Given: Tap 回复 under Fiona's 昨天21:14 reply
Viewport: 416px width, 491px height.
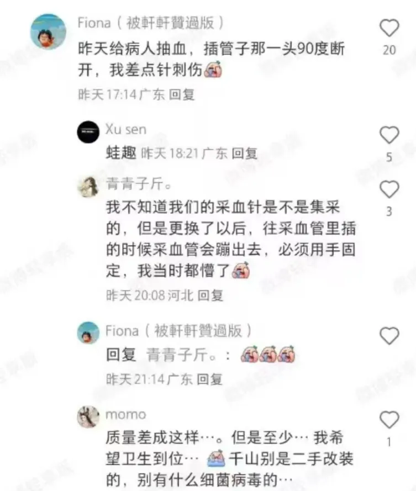Looking at the screenshot, I should click(x=209, y=379).
